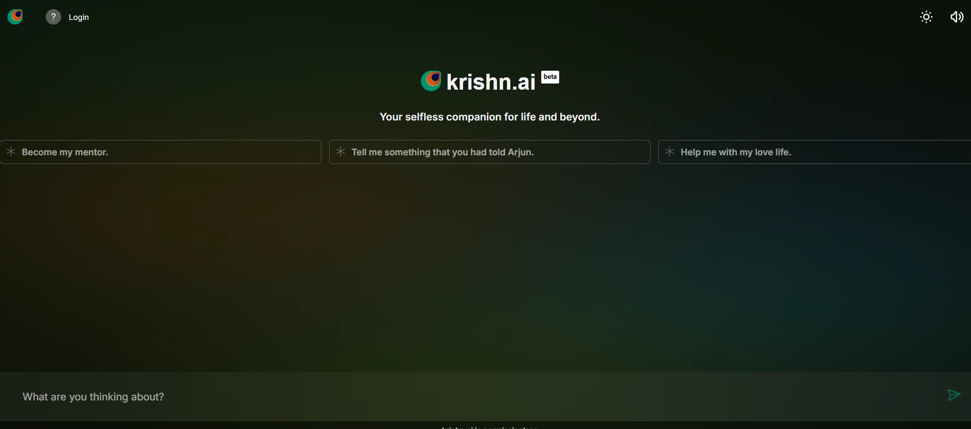Open help via the question mark icon

coord(53,17)
